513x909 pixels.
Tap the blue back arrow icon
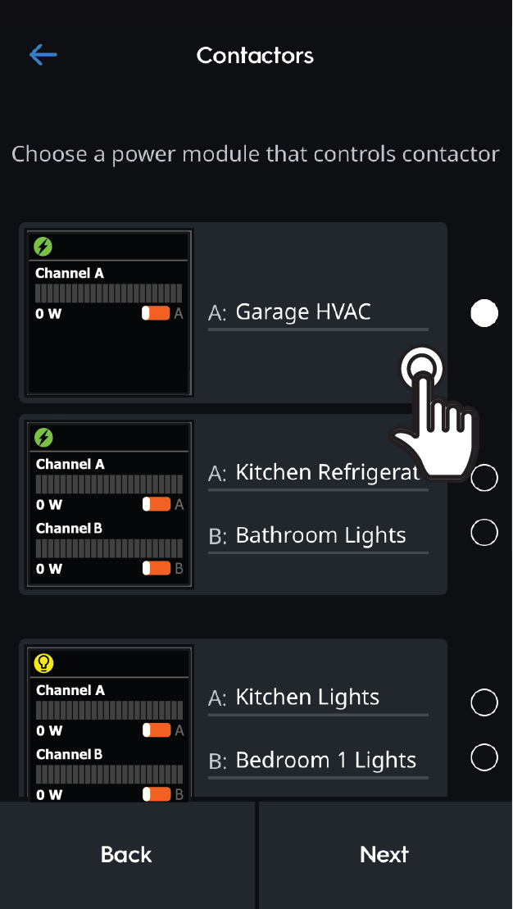point(43,55)
